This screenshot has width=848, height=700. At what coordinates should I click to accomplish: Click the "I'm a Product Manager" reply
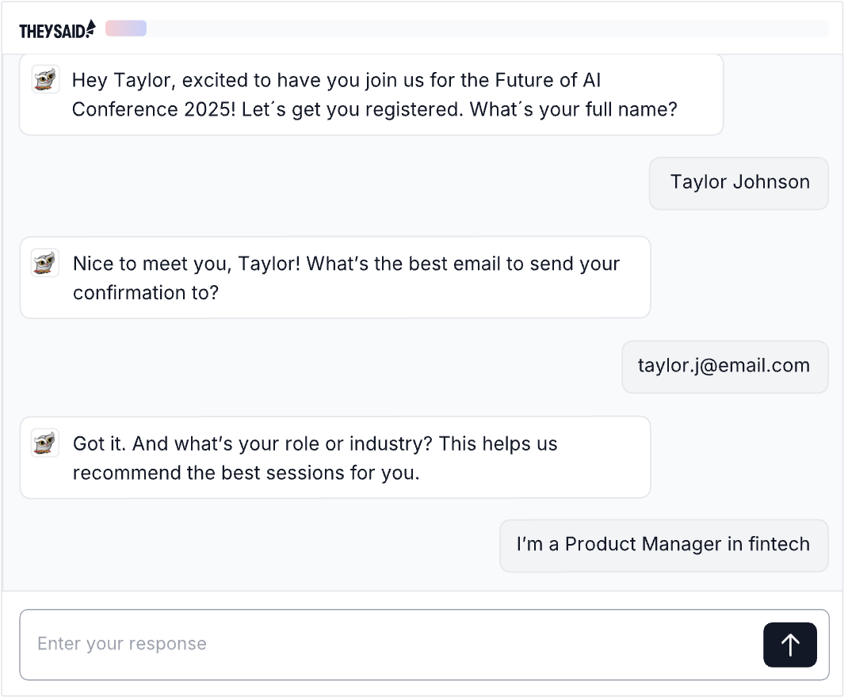click(663, 545)
